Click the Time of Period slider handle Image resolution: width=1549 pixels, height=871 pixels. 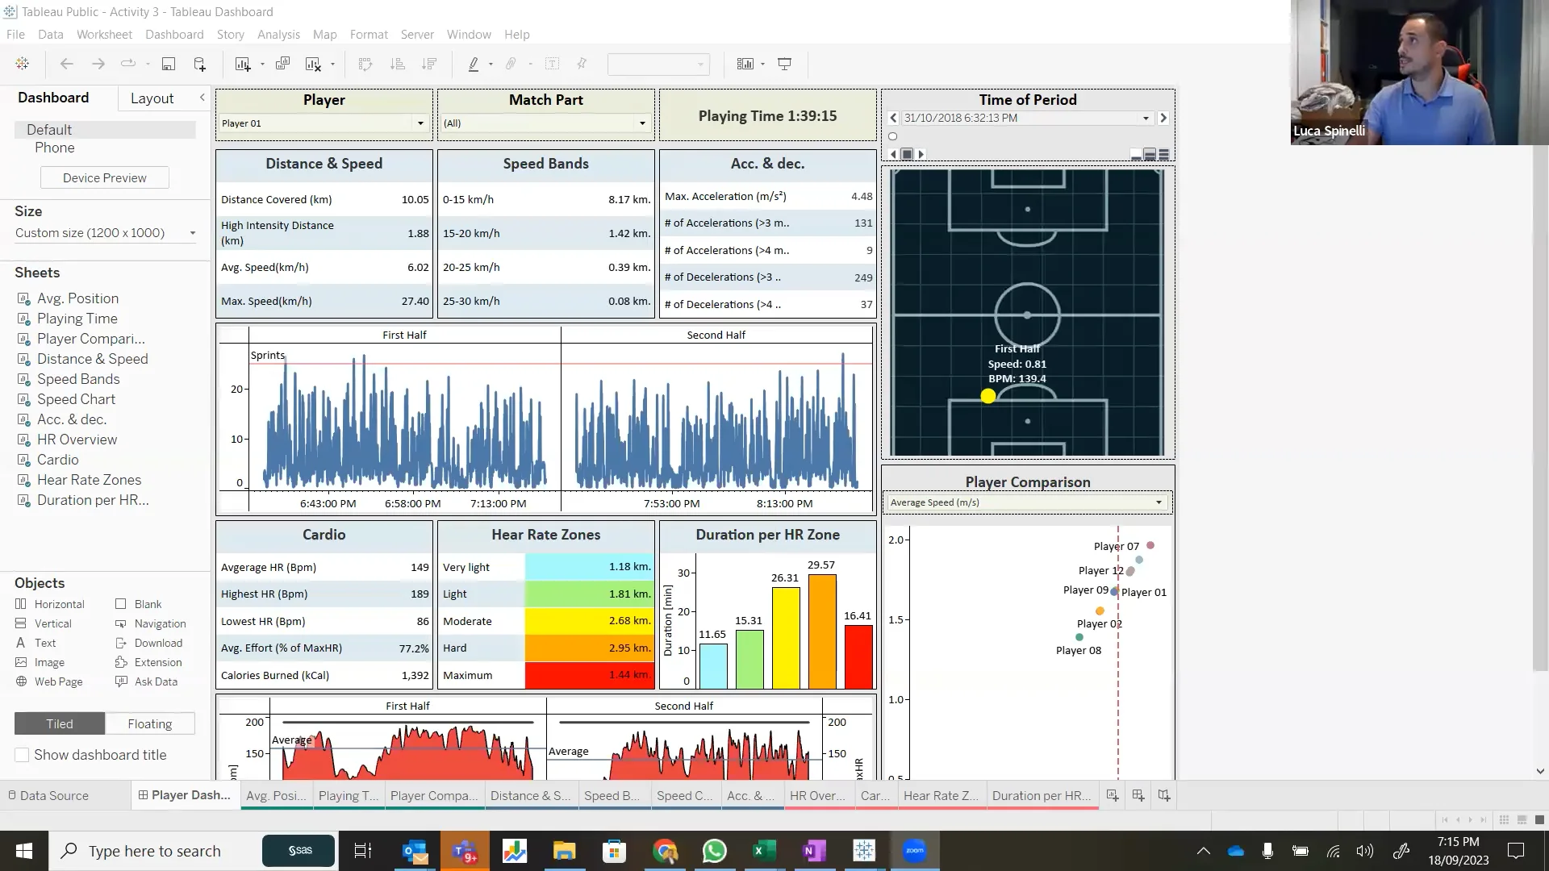pos(893,136)
